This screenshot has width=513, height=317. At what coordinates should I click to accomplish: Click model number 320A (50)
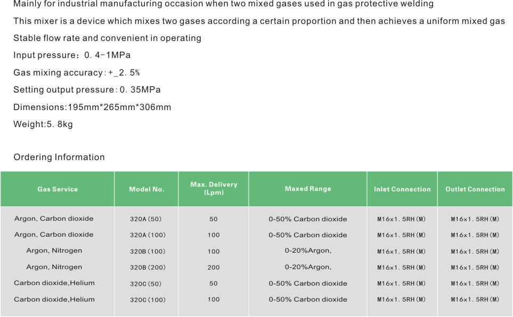pos(146,219)
